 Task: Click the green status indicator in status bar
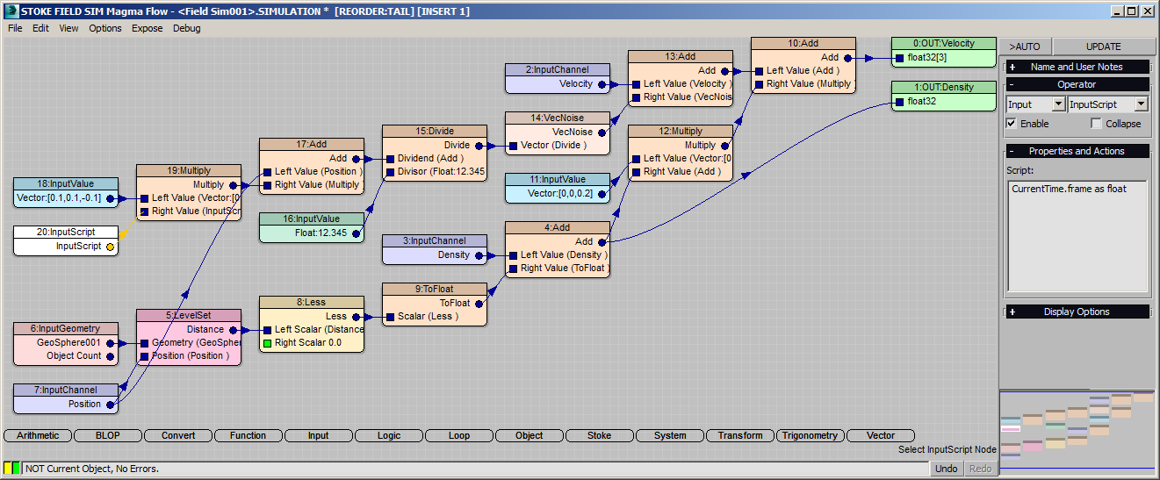(16, 469)
